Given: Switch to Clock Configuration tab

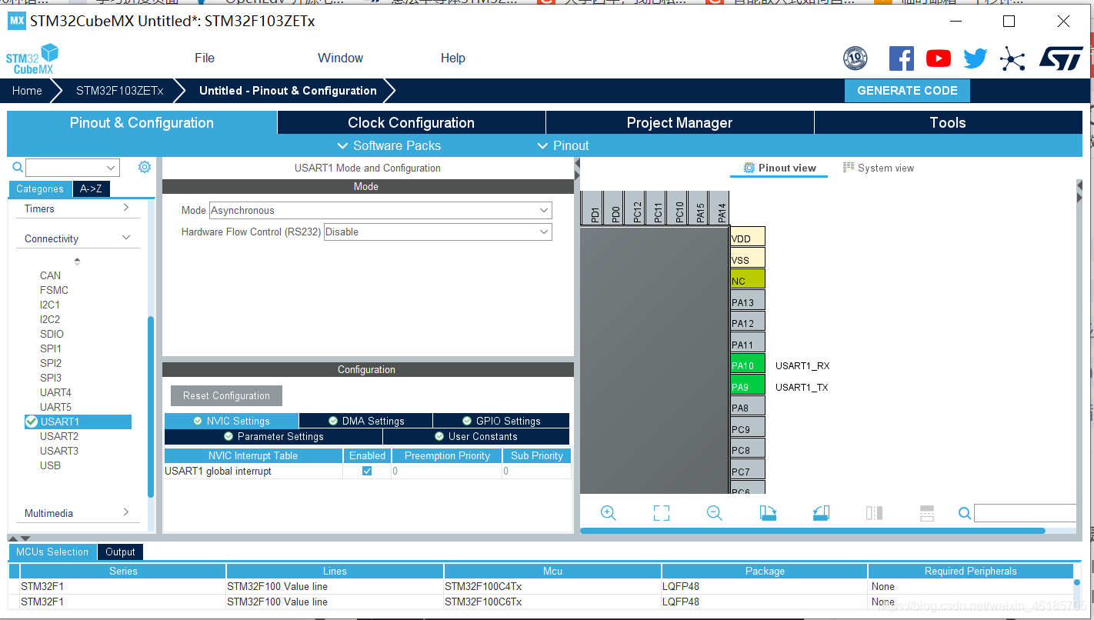Looking at the screenshot, I should pos(411,122).
